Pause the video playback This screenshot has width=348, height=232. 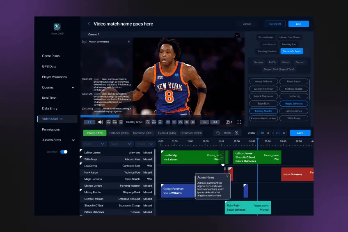click(x=89, y=122)
